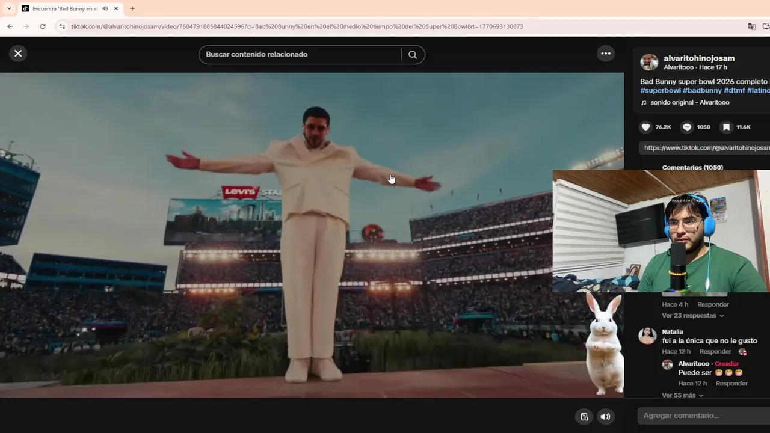The height and width of the screenshot is (433, 770).
Task: Select the Encuentra 'Bad Bunny browser tab
Action: (x=70, y=8)
